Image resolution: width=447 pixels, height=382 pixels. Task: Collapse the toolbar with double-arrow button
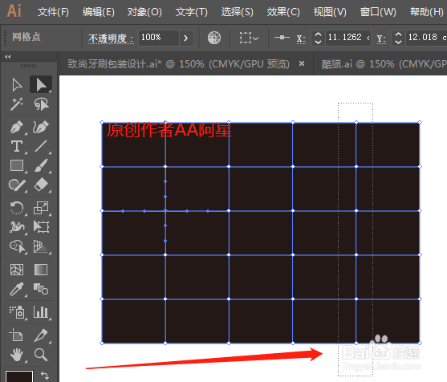coord(8,57)
